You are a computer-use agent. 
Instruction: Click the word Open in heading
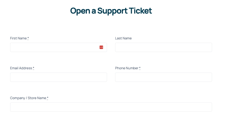(80, 11)
